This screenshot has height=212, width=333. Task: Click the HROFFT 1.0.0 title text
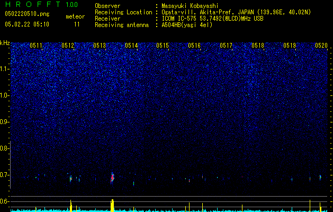click(41, 4)
